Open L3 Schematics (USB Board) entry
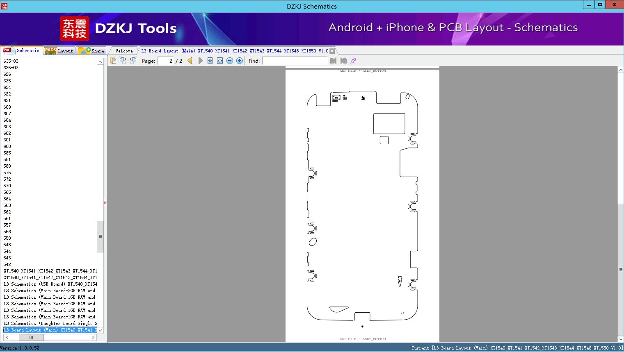Image resolution: width=624 pixels, height=352 pixels. click(49, 284)
